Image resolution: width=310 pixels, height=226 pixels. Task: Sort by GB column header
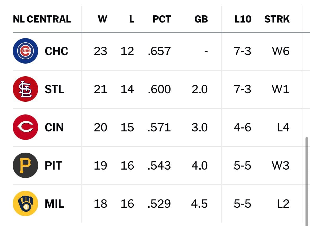(201, 19)
